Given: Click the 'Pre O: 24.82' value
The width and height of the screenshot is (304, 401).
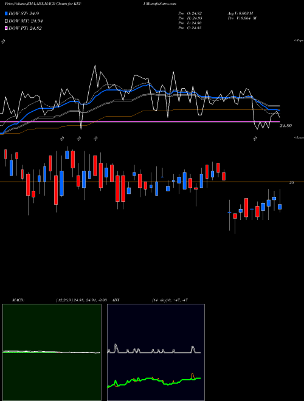Looking at the screenshot, I should (190, 13).
